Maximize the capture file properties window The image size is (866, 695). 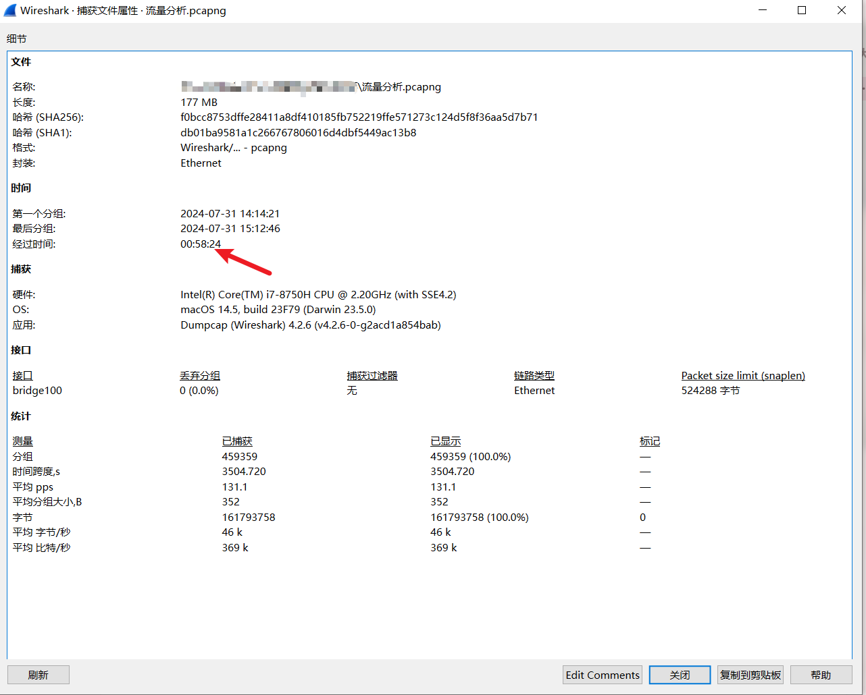pyautogui.click(x=802, y=10)
